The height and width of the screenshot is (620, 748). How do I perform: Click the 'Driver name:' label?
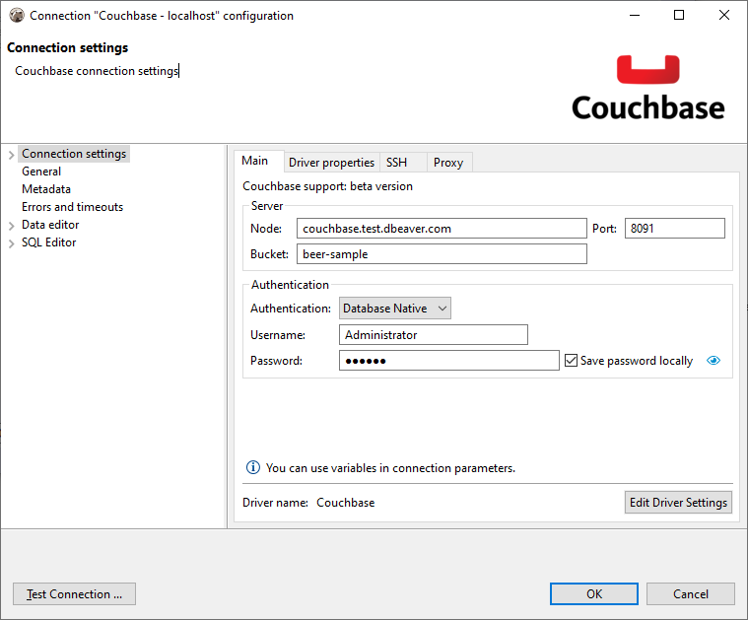pos(275,503)
